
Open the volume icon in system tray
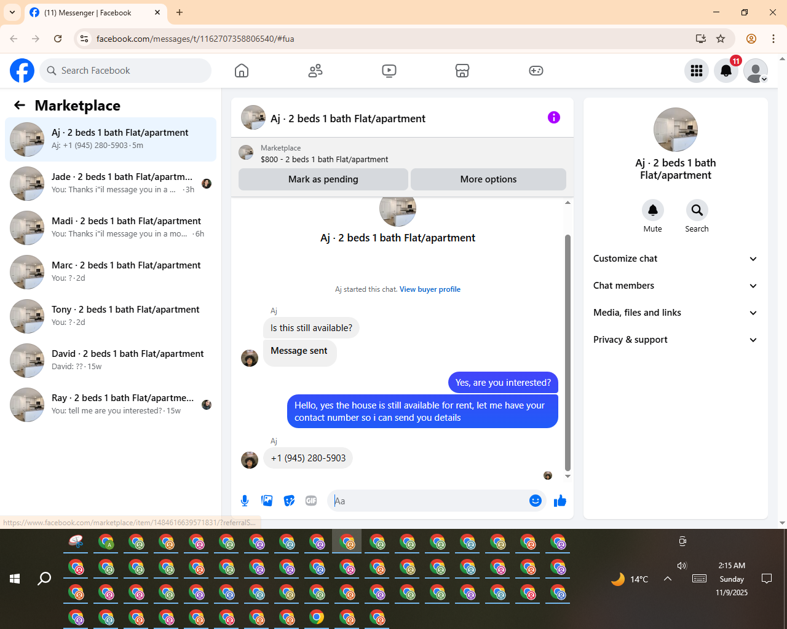[681, 565]
